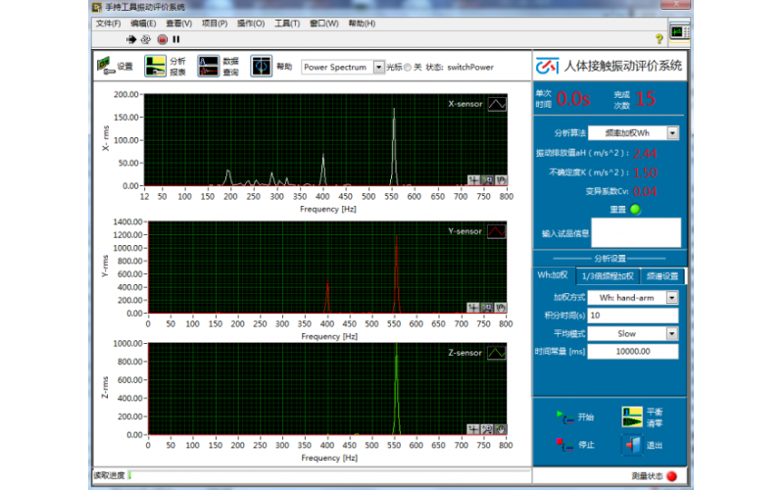Screen dimensions: 784x490
Task: Switch to the 频谱设置 tab
Action: click(x=662, y=276)
